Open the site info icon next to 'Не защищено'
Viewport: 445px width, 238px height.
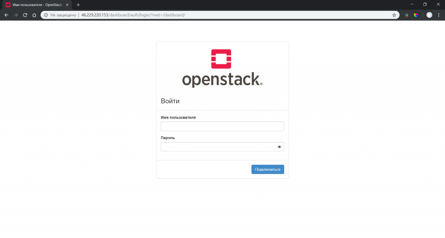tap(46, 15)
